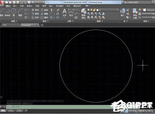This screenshot has height=114, width=155.
Task: Click the Open folder icon in quick access toolbar
Action: point(10,2)
